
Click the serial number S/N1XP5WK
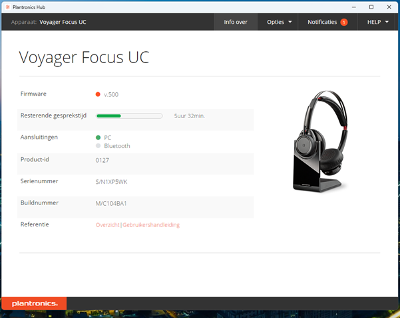tap(111, 182)
